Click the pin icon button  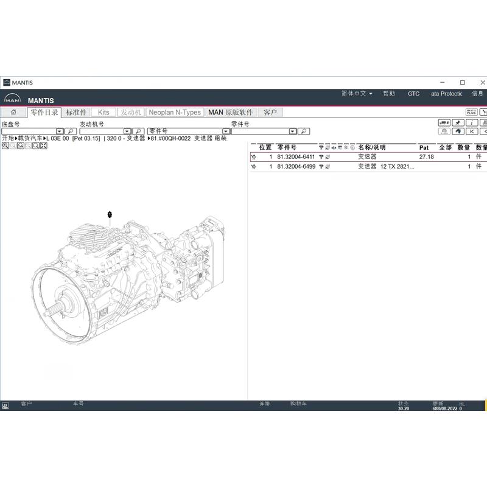click(458, 123)
